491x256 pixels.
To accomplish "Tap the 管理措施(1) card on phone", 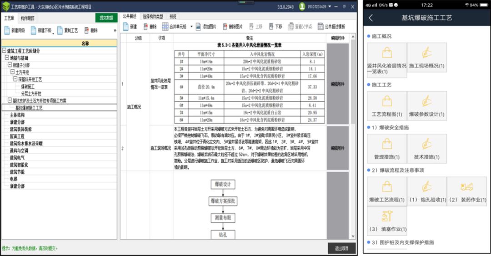I will (x=387, y=149).
